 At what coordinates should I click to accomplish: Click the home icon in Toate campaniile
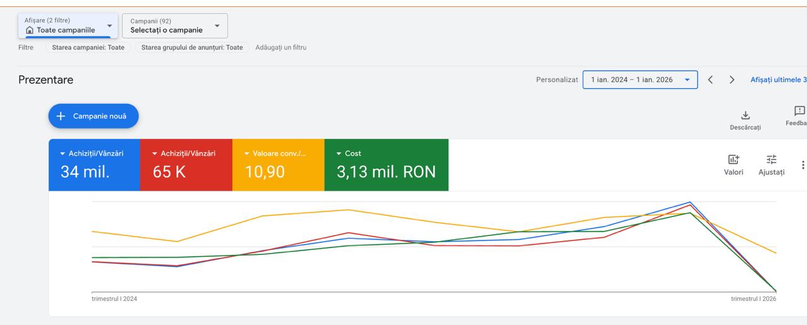tap(30, 30)
